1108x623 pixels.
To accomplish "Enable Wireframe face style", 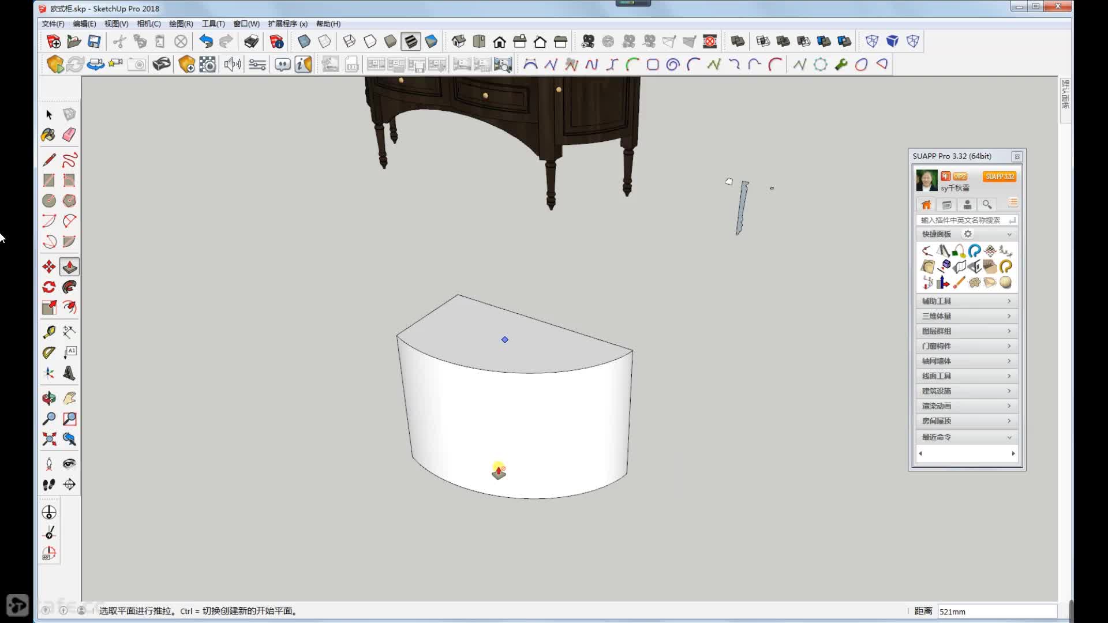I will pyautogui.click(x=349, y=41).
